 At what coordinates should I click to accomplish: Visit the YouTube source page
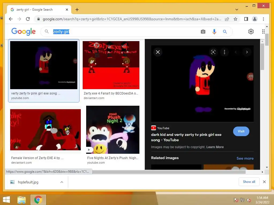[x=241, y=131]
